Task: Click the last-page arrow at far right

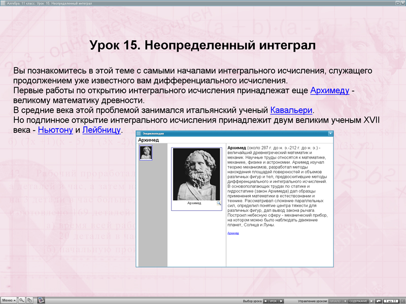Action: [x=403, y=300]
